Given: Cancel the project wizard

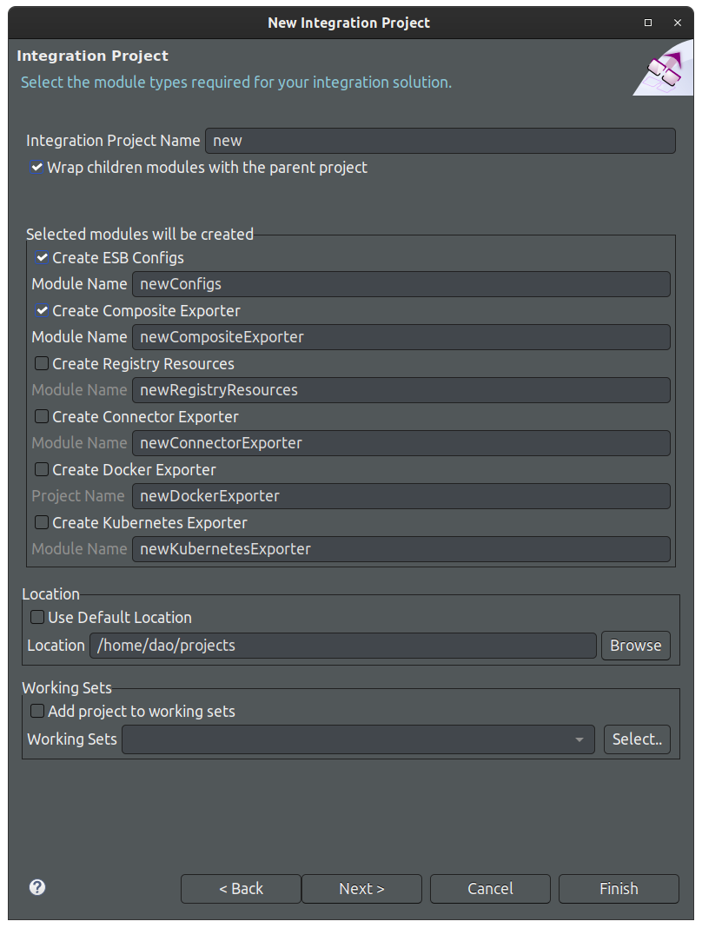Looking at the screenshot, I should click(490, 888).
